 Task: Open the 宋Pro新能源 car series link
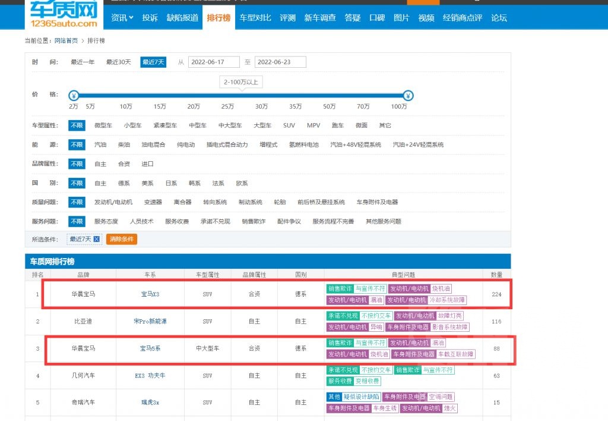tap(150, 322)
